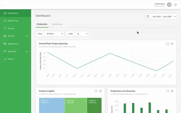Click the Tracker sidebar icon

click(5, 28)
